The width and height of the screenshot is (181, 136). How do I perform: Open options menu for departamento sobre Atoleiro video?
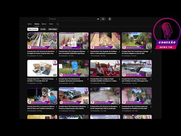pos(88,107)
